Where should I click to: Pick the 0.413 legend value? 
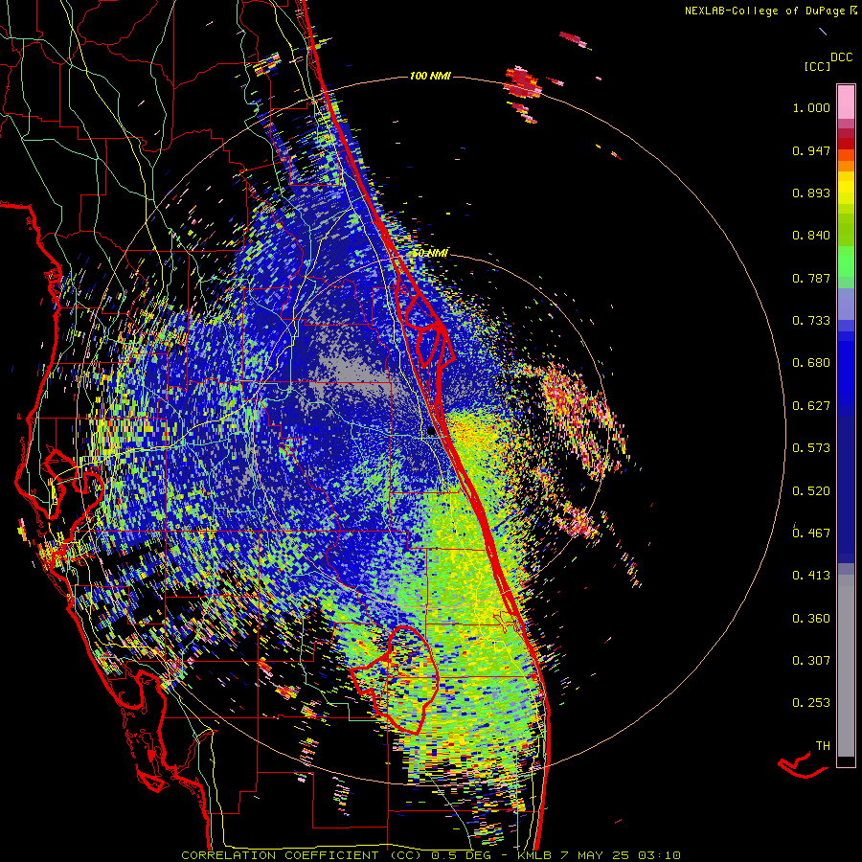(x=811, y=575)
